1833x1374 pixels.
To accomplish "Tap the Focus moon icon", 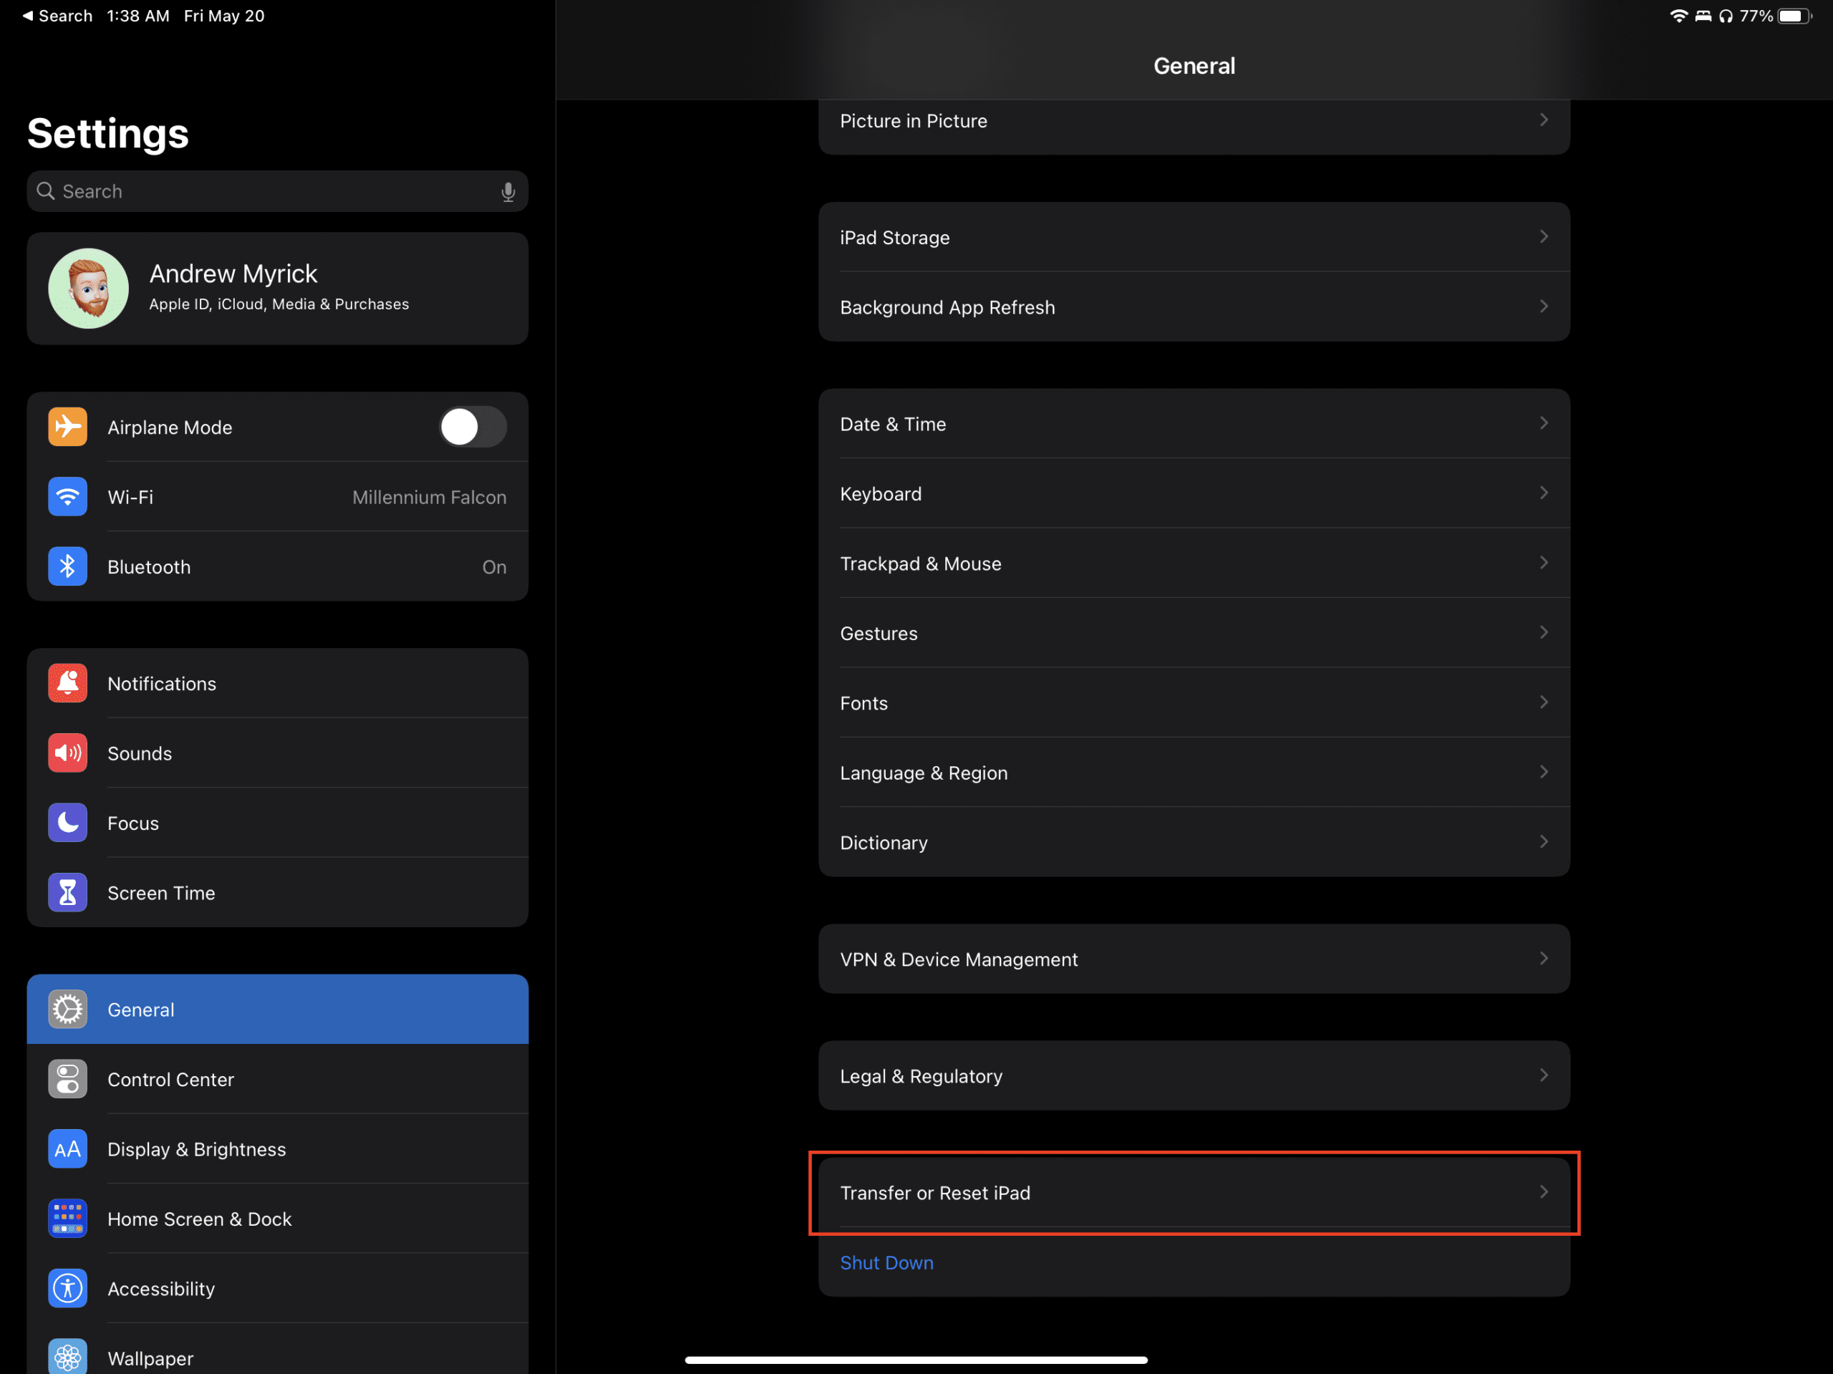I will point(67,822).
